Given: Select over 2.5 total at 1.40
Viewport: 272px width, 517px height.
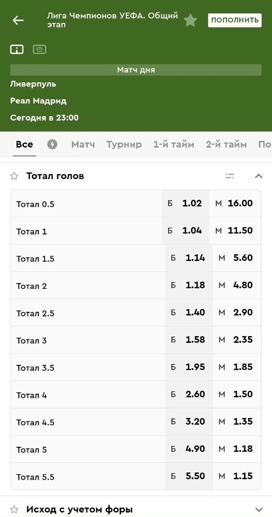Looking at the screenshot, I should [189, 312].
